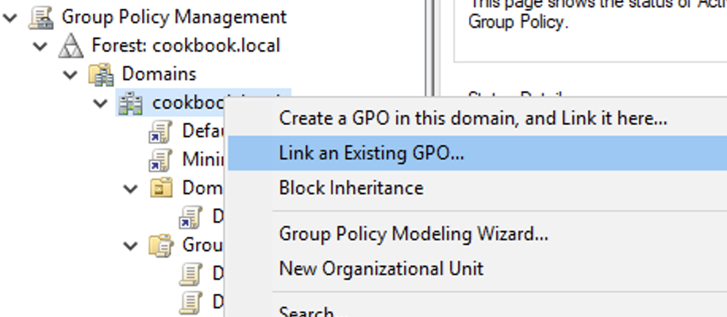This screenshot has height=317, width=727.
Task: Select Forest: cookbook.local tree label
Action: (186, 46)
